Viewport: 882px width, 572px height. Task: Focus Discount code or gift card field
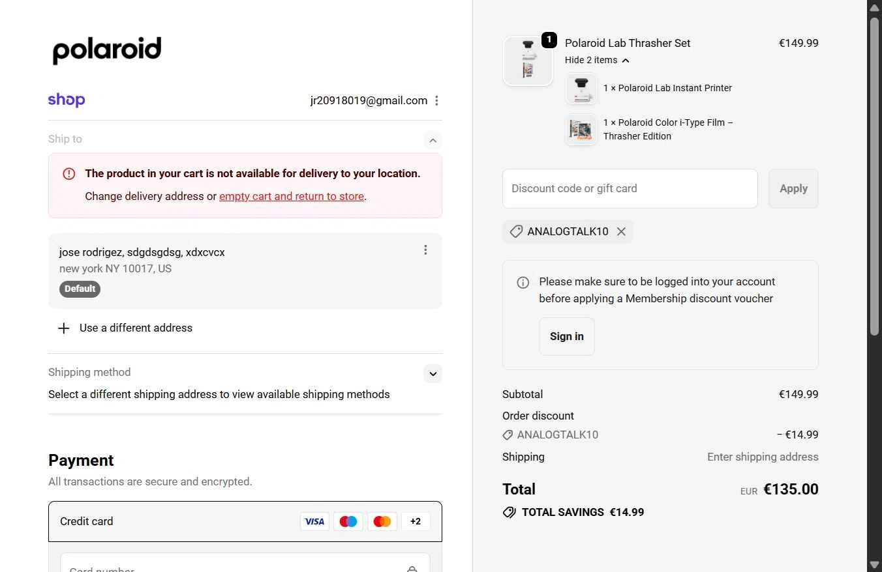[630, 188]
